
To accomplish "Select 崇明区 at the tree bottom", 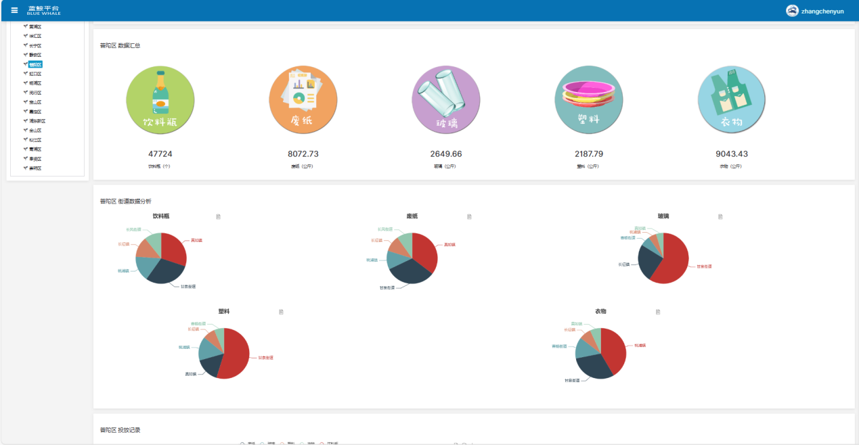I will [35, 168].
